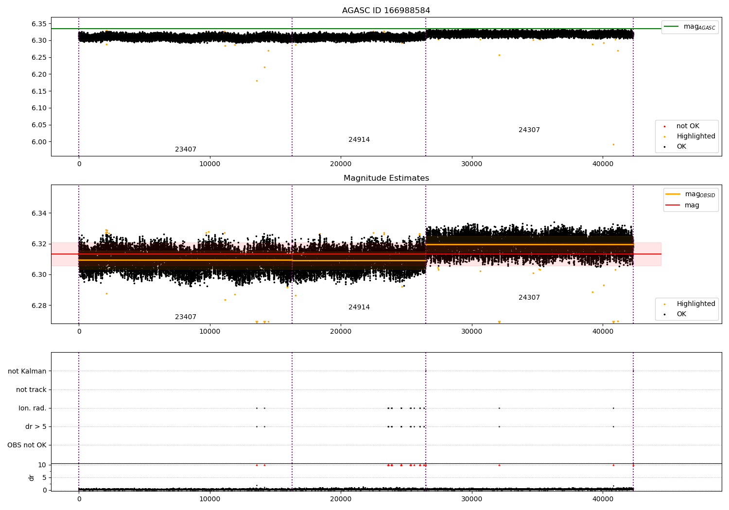Click obsid label 24914 in top plot
This screenshot has width=729, height=510.
(359, 140)
